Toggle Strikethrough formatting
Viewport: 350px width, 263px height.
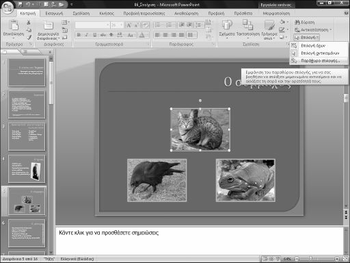coord(103,35)
